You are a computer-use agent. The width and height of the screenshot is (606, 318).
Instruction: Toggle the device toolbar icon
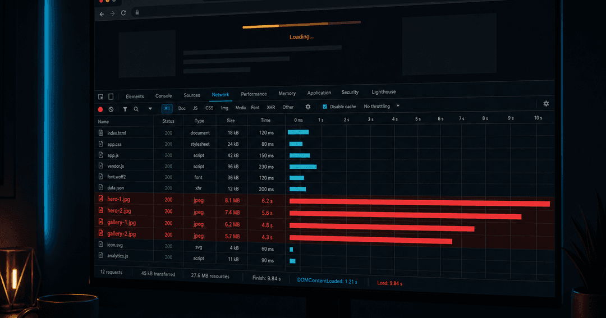pos(111,96)
